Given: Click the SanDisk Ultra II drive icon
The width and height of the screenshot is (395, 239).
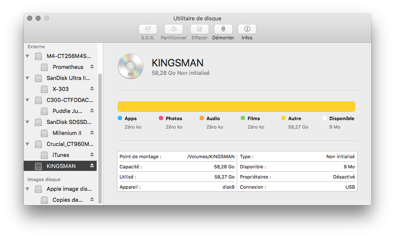Looking at the screenshot, I should pos(38,78).
